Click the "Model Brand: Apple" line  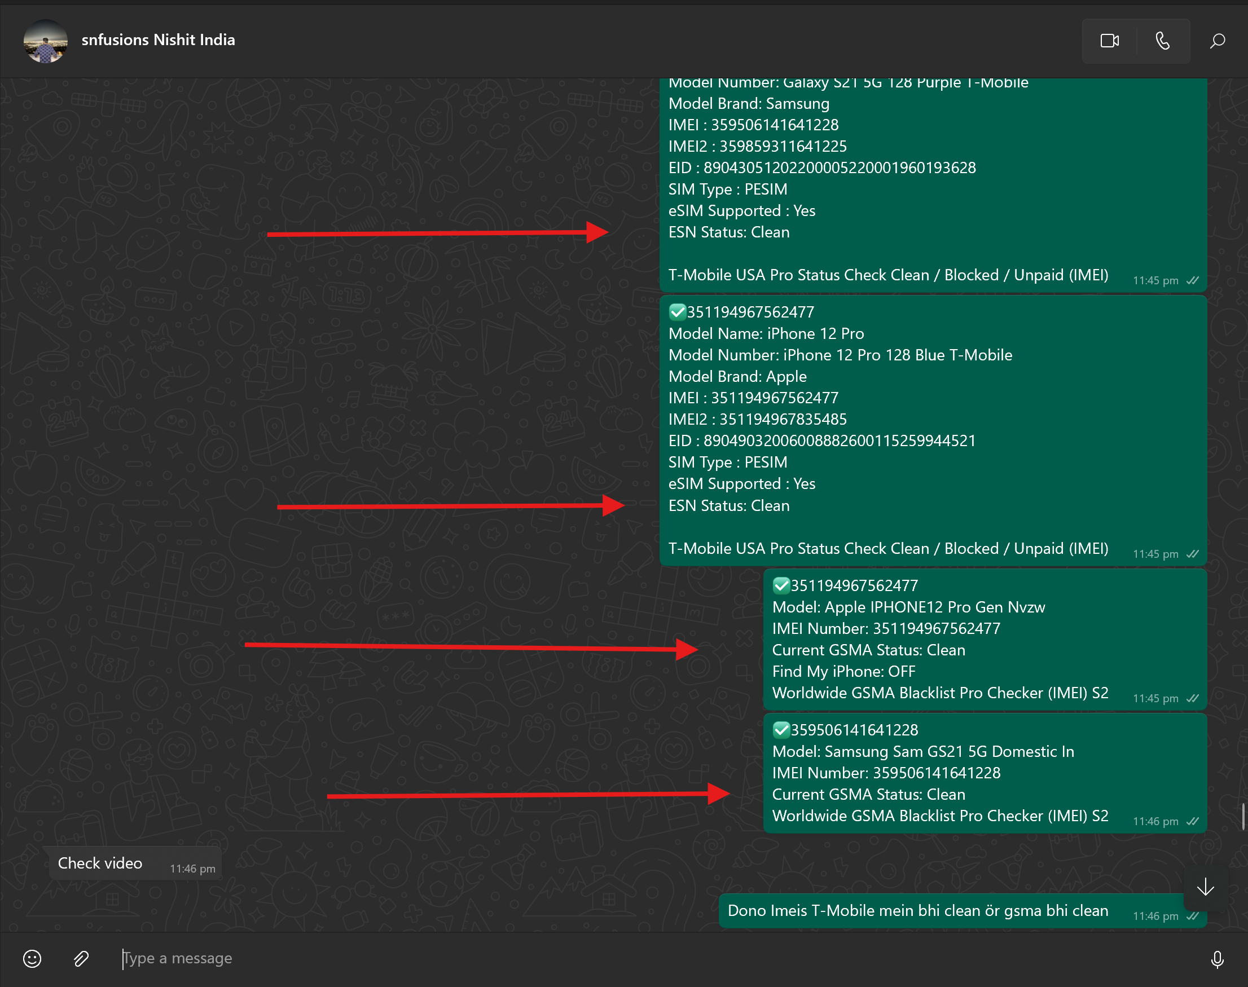[737, 376]
